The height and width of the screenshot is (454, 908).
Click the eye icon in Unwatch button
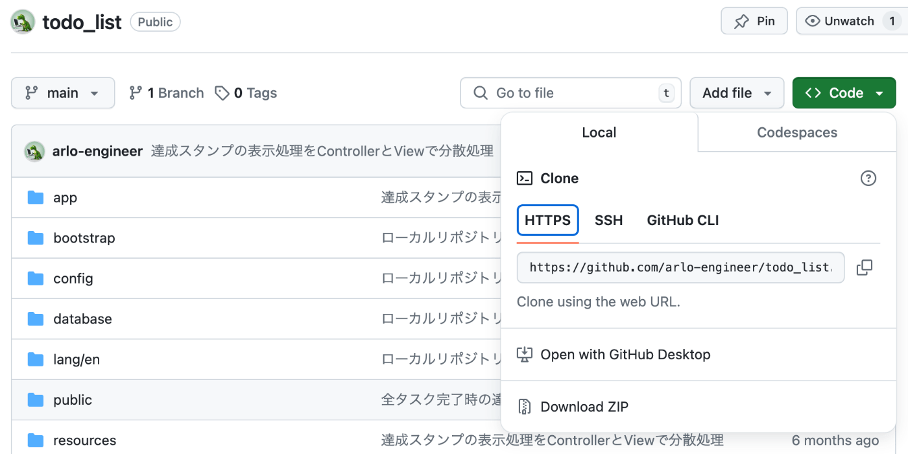tap(813, 21)
